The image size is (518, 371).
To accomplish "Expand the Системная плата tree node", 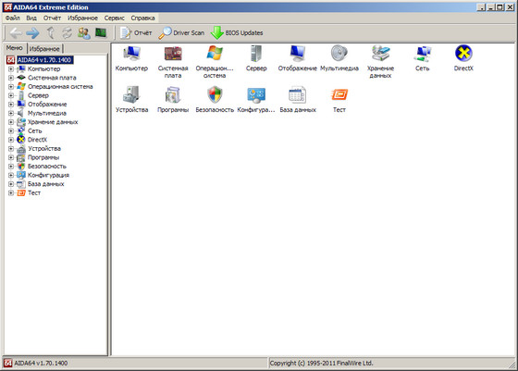I will pyautogui.click(x=11, y=78).
